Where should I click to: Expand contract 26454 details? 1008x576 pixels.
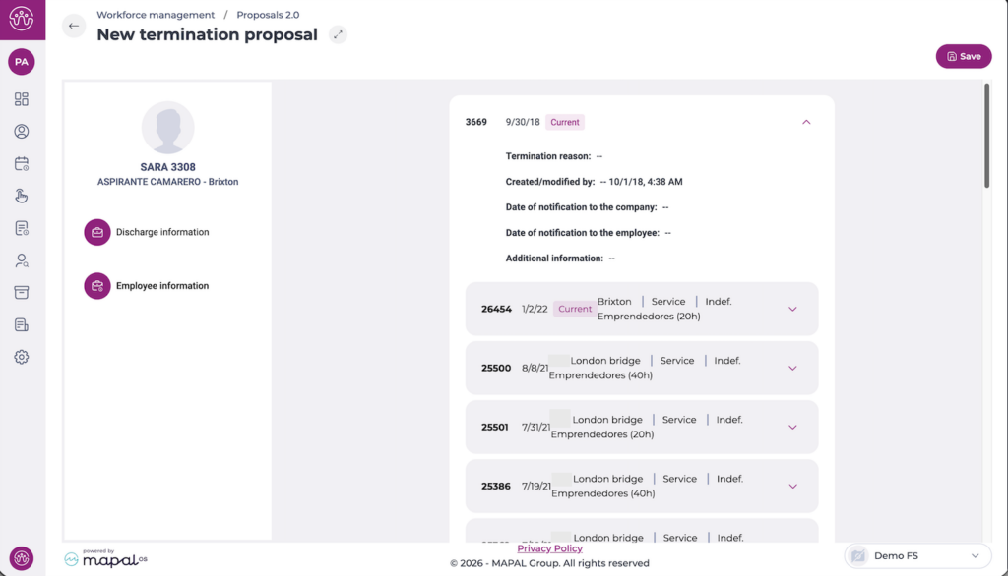pyautogui.click(x=792, y=309)
